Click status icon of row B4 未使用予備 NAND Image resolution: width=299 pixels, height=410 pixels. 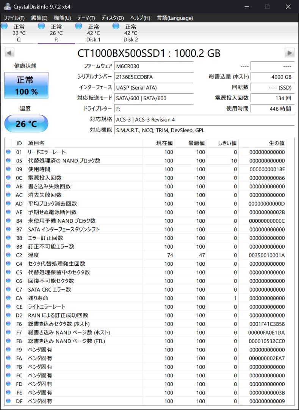pos(8,221)
